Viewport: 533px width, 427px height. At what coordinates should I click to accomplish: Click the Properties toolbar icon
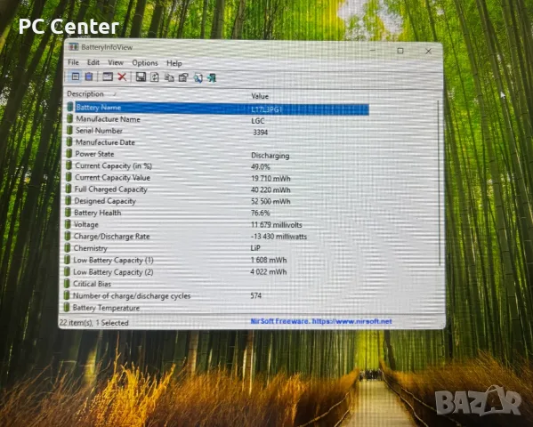pos(183,77)
